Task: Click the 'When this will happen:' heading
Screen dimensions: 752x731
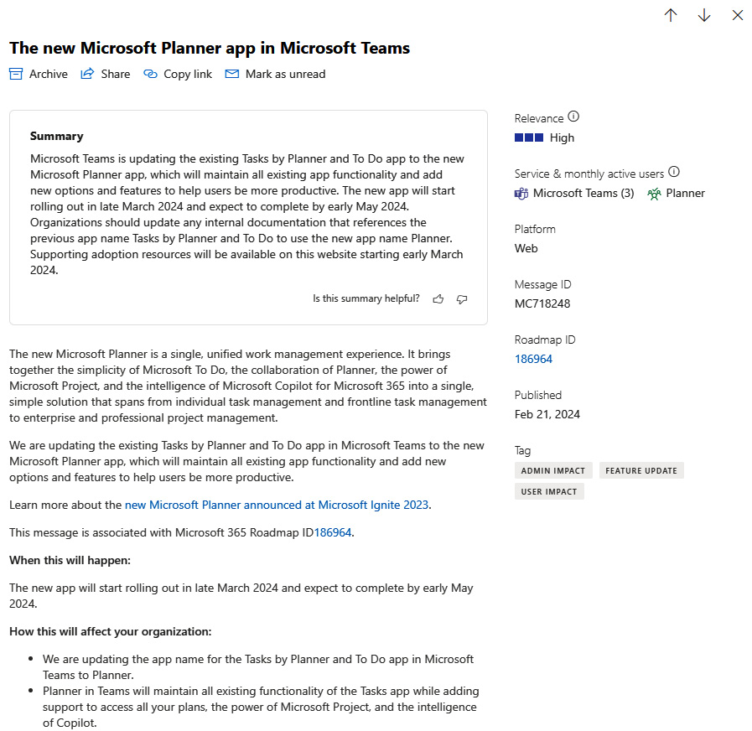Action: 70,560
